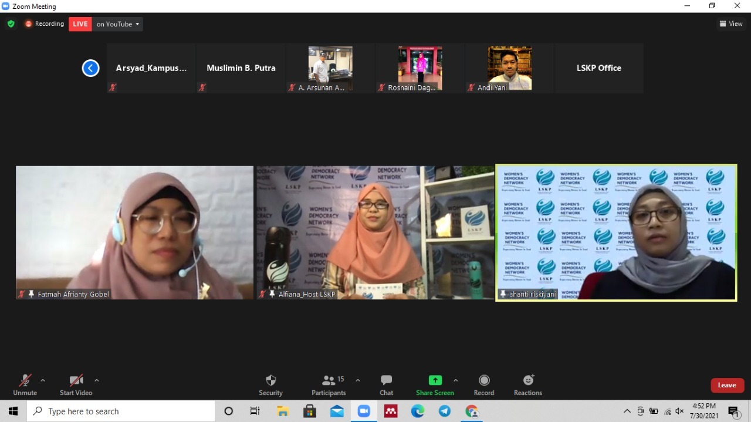Image resolution: width=751 pixels, height=422 pixels.
Task: Click Alfiana_Host LSKP video panel
Action: tap(375, 232)
